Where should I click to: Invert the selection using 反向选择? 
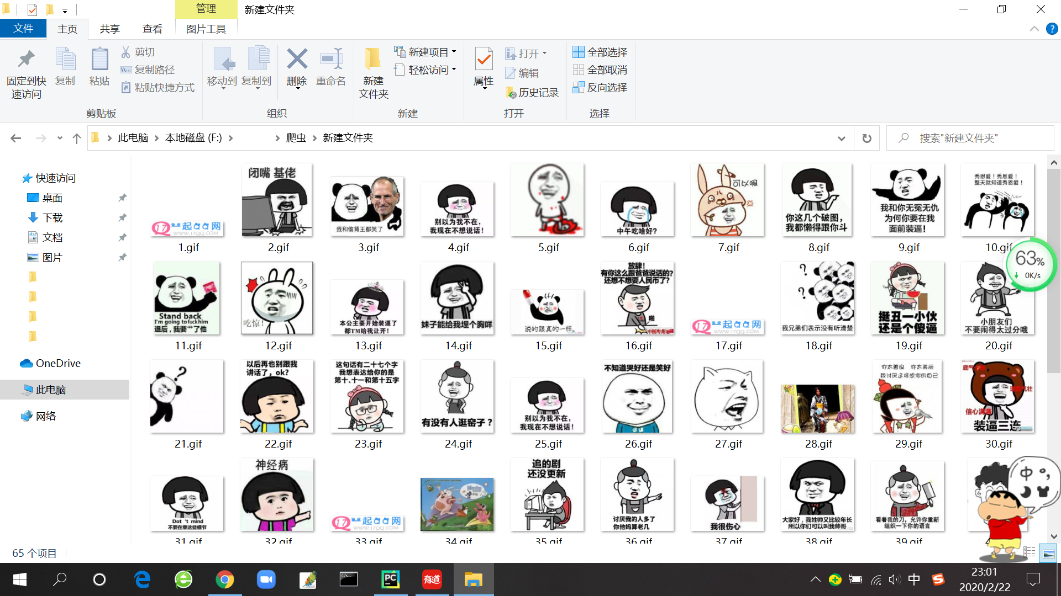tap(601, 88)
